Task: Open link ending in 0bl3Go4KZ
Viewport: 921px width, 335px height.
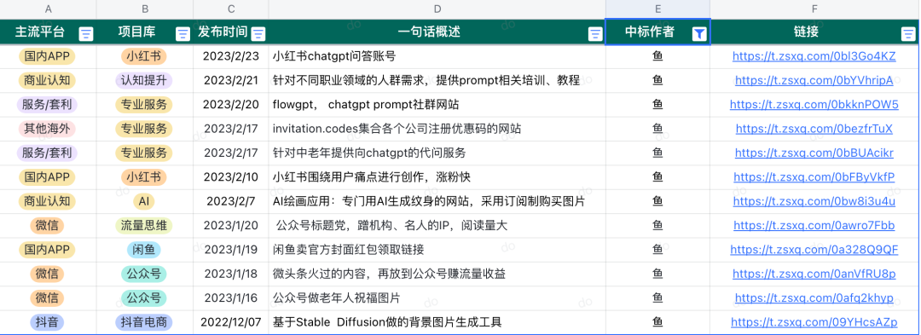Action: pos(814,56)
